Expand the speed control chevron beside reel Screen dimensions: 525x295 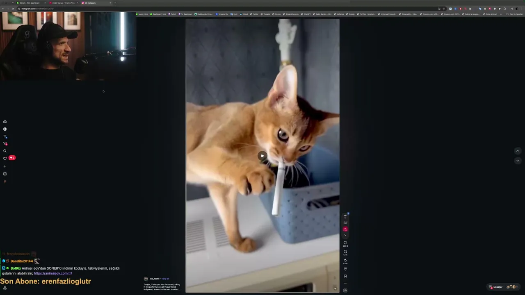pos(345,235)
